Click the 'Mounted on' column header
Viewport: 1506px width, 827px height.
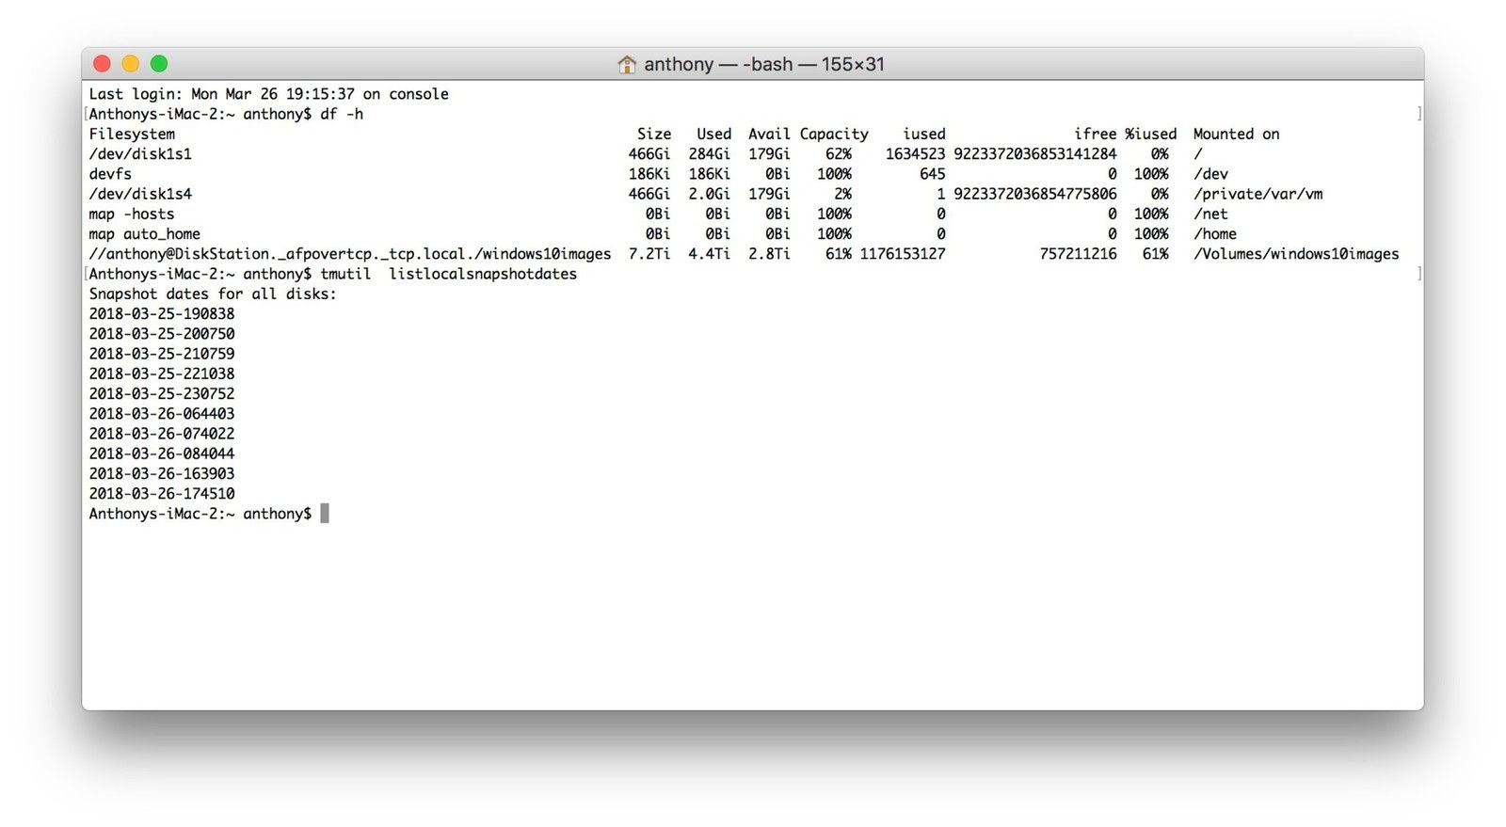(x=1236, y=135)
